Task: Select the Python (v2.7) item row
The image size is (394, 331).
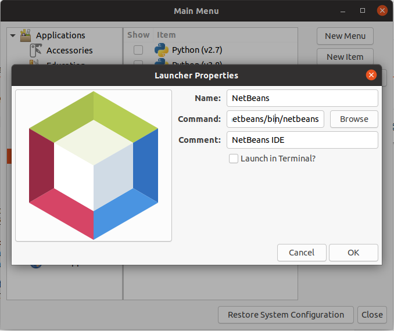Action: 210,50
